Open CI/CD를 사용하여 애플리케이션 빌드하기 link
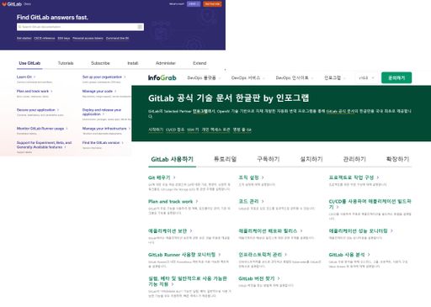431x307 pixels. 370,204
